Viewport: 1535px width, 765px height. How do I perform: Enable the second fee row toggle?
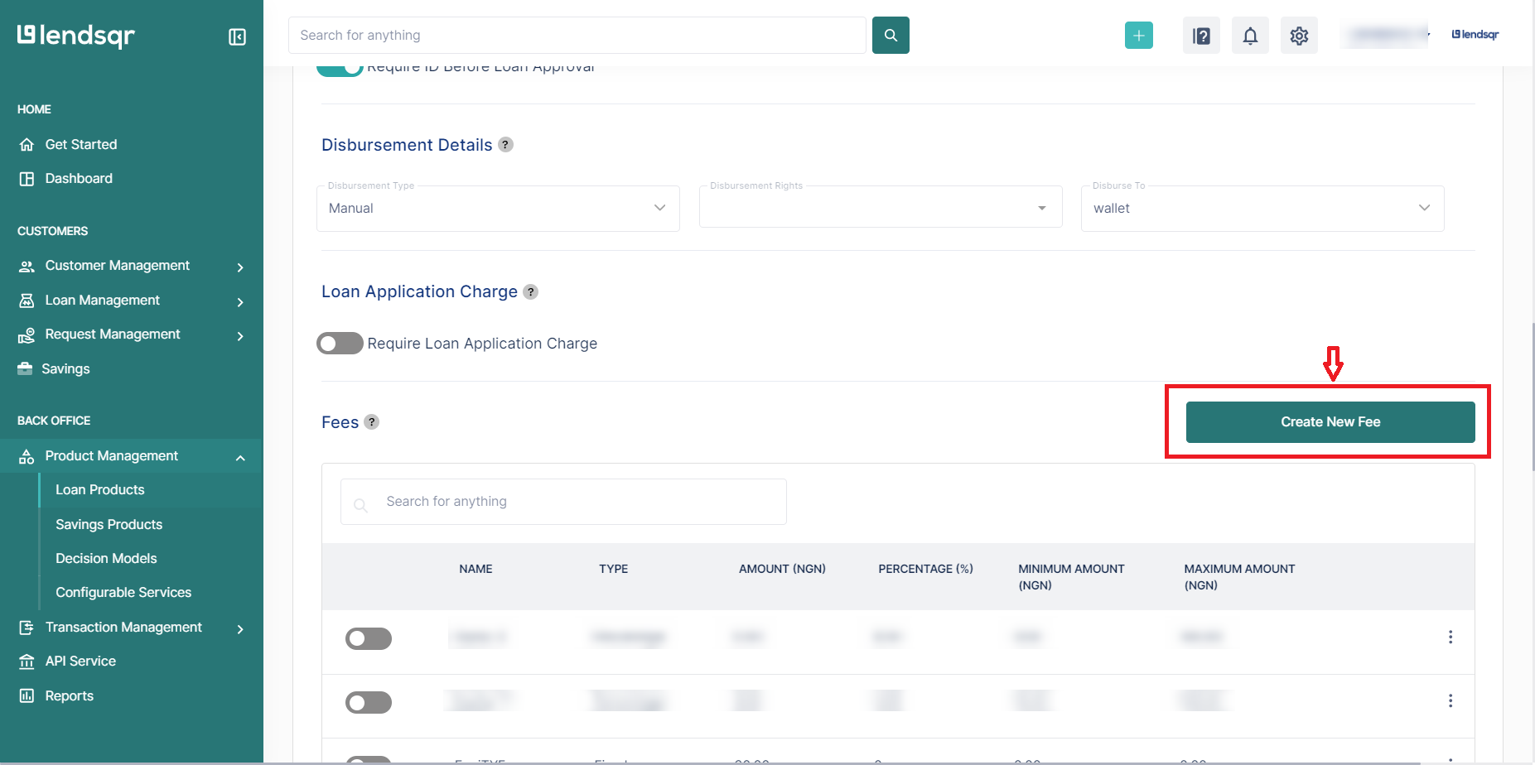369,702
